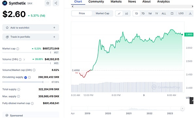
Task: Click the Market cap info icon
Action: pos(18,49)
